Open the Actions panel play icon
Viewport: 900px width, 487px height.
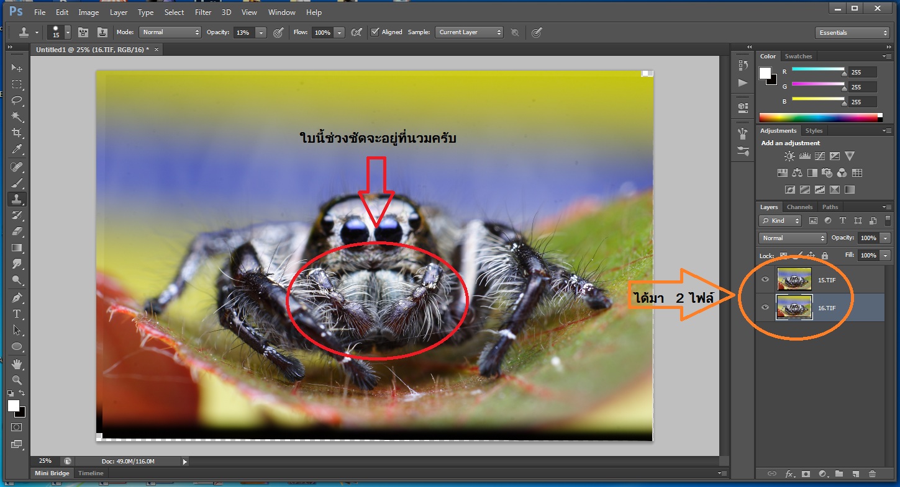tap(743, 83)
